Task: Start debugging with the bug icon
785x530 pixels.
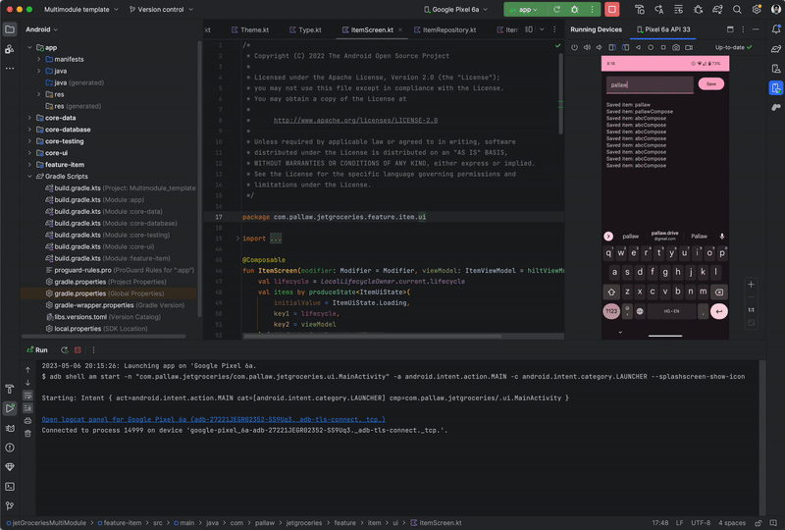Action: pos(574,10)
